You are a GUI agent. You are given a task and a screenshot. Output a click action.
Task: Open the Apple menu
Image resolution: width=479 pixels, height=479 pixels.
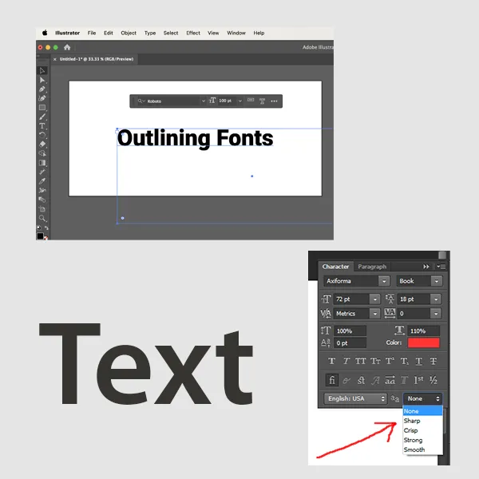coord(45,33)
